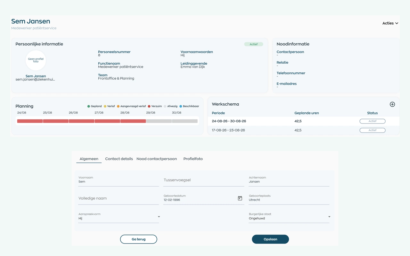
Task: Click the Ga terug button
Action: point(139,239)
